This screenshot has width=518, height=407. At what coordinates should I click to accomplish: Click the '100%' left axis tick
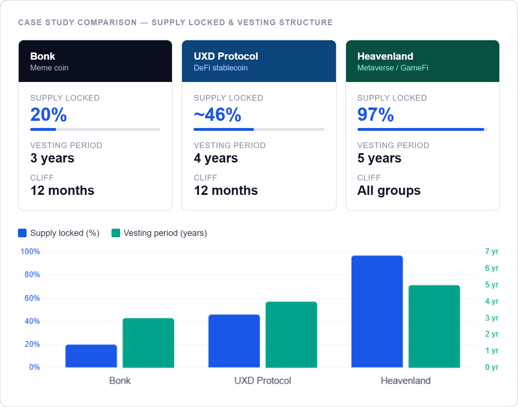(30, 252)
